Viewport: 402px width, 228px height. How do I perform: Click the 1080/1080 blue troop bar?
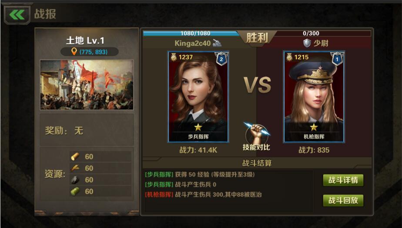click(191, 34)
